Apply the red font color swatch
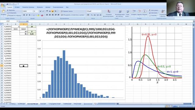Screen dimensions: 195x110 click(x=42, y=15)
